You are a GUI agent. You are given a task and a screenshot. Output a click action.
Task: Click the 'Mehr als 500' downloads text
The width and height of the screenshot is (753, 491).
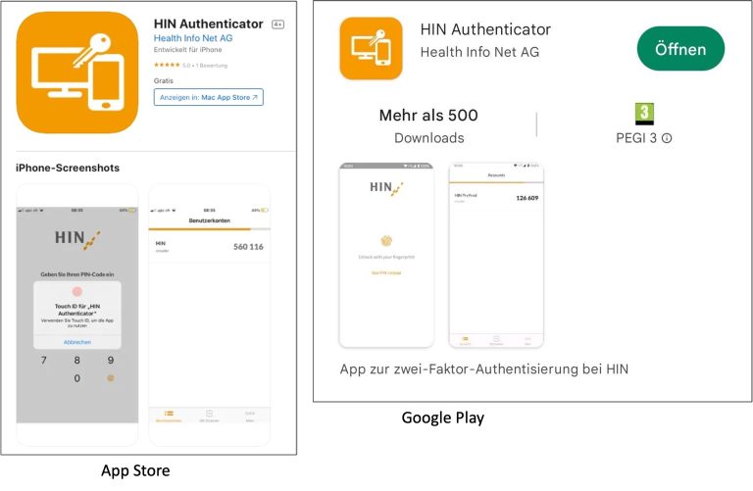428,116
